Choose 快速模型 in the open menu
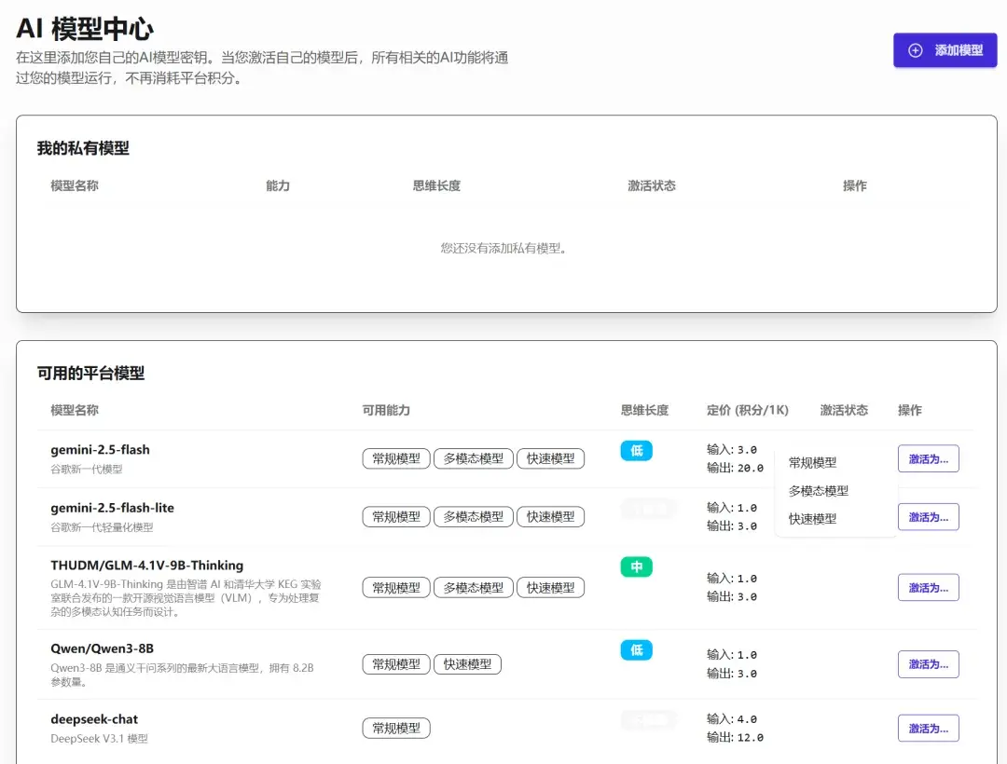 tap(812, 518)
